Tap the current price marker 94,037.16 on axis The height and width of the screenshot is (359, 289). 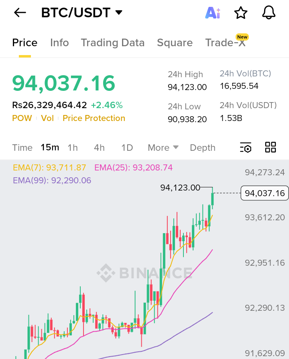pyautogui.click(x=265, y=193)
